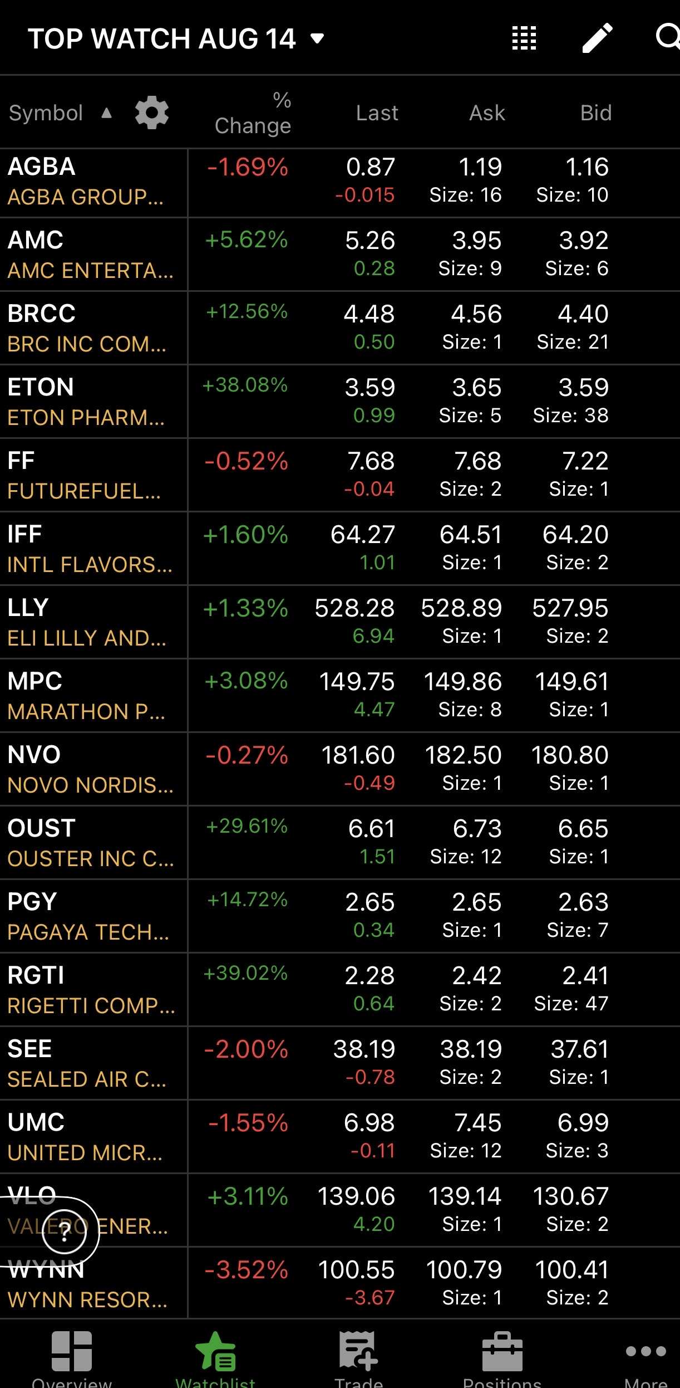Toggle Symbol column sort arrow
The height and width of the screenshot is (1388, 680).
pos(106,113)
